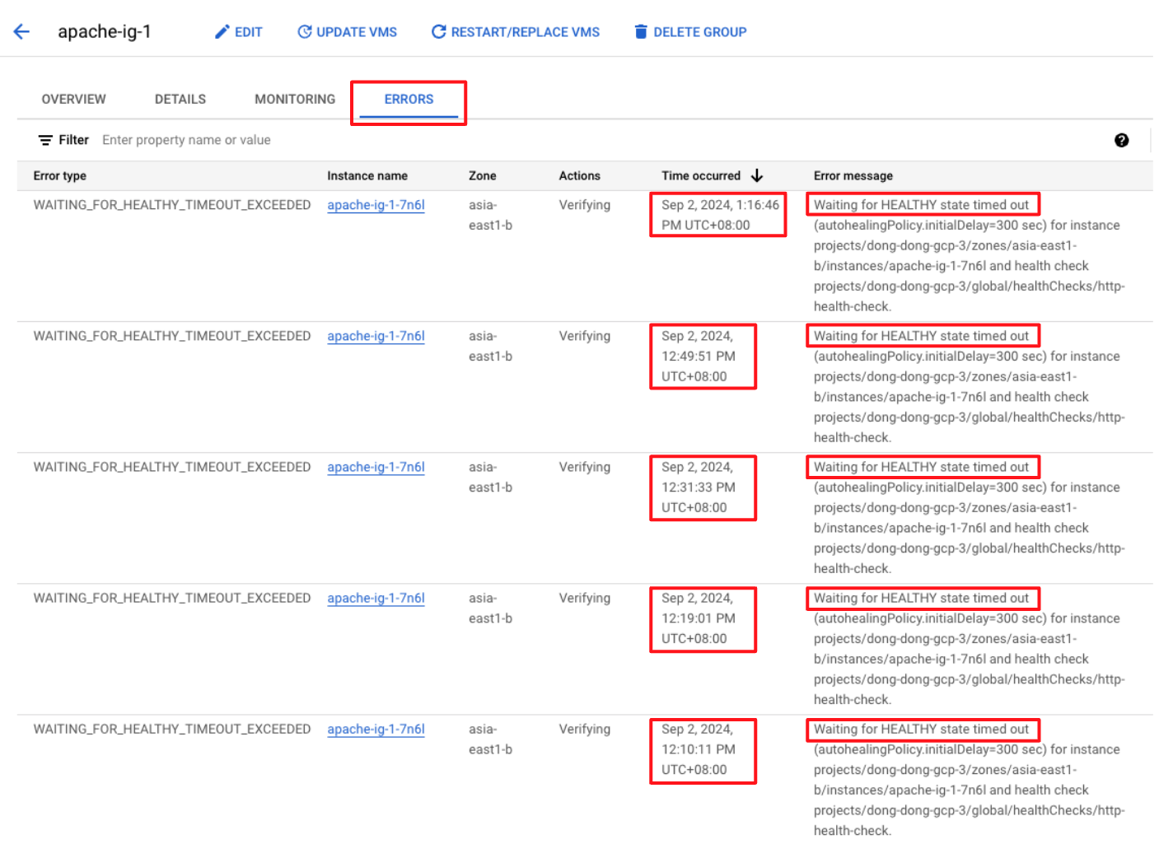Open apache-ig-1-7n6l link in first error row
This screenshot has width=1159, height=844.
(376, 205)
